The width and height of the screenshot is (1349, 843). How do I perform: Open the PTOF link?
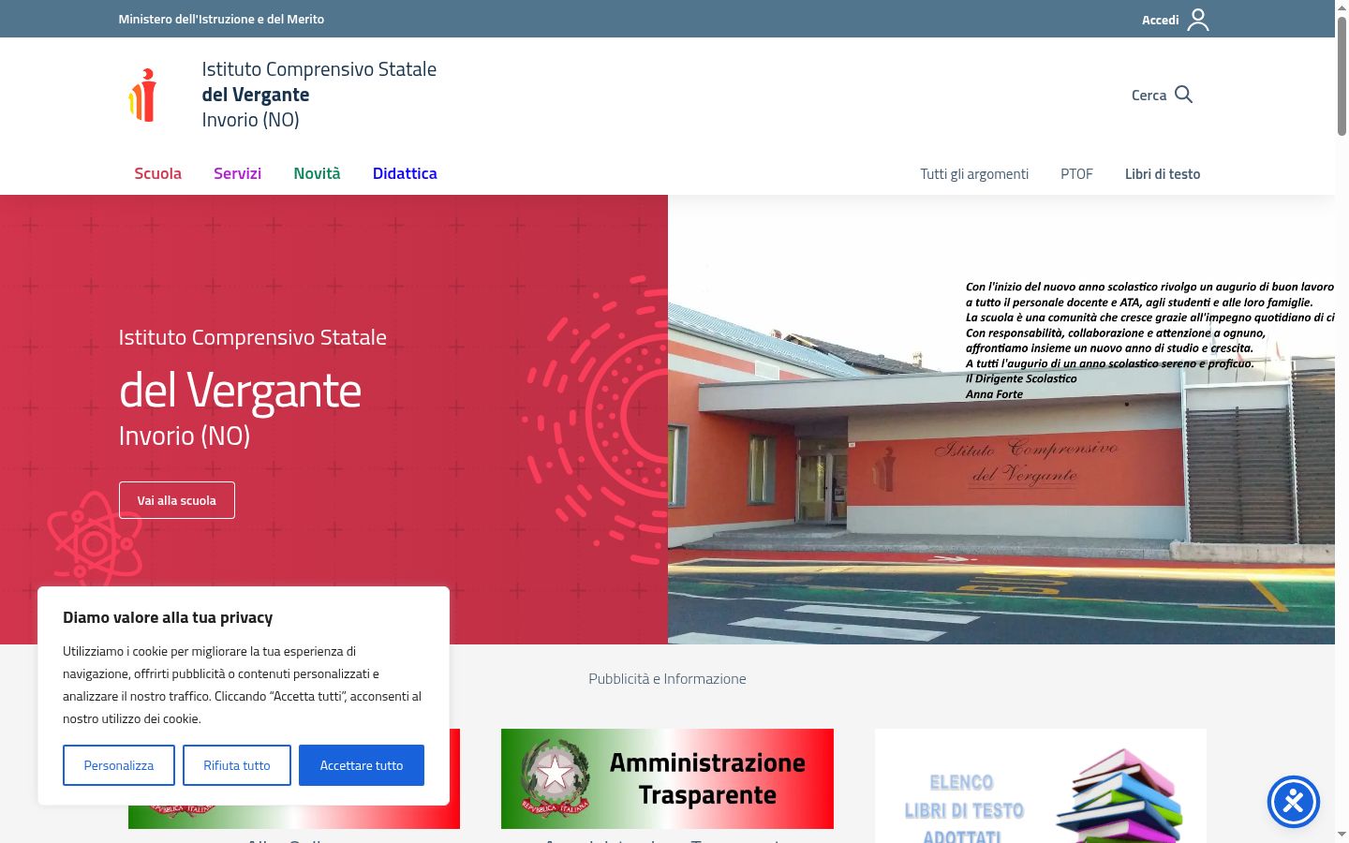pos(1076,174)
